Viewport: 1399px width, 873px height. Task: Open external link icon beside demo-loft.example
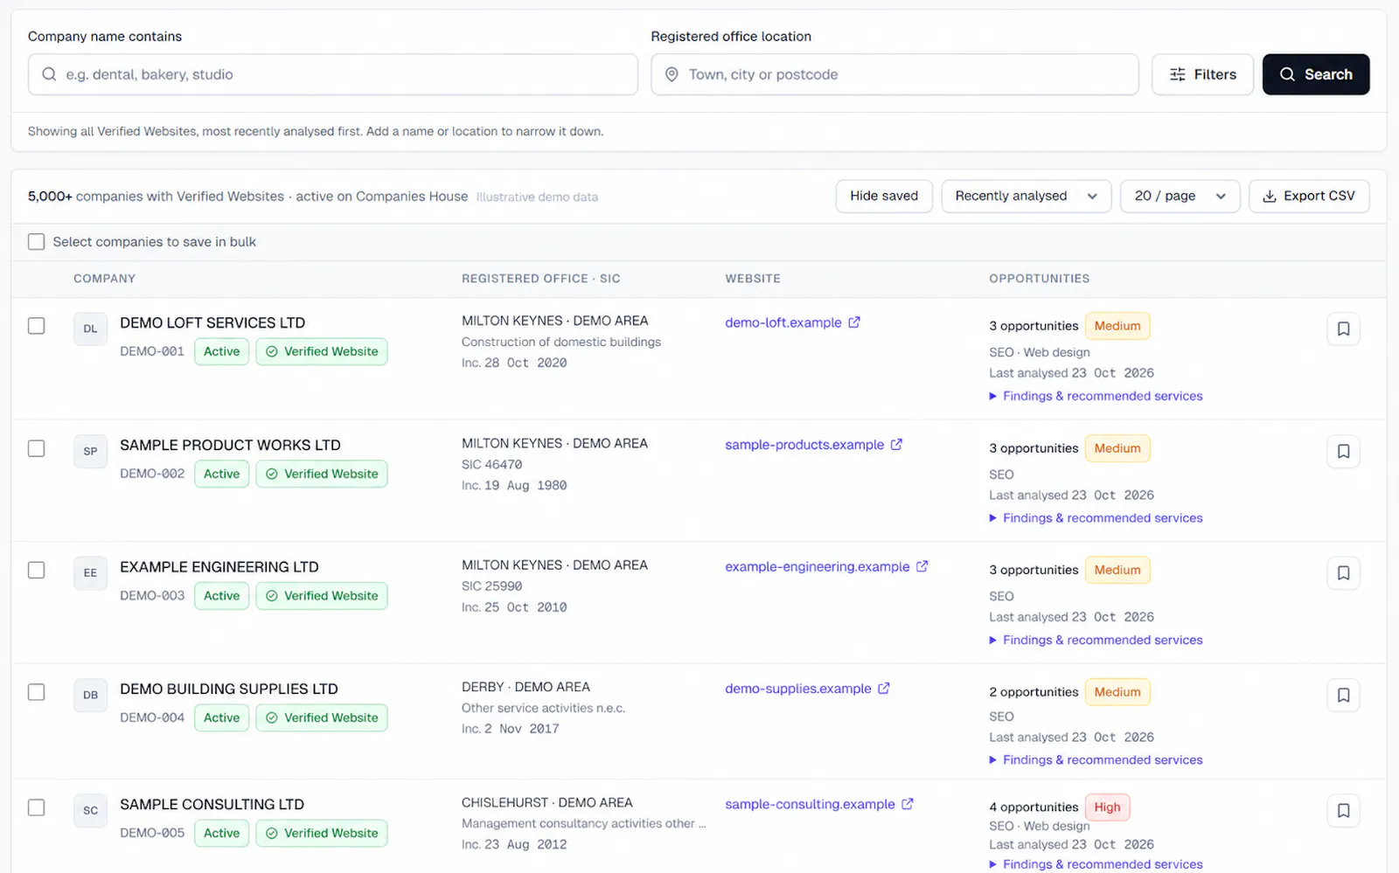point(854,322)
